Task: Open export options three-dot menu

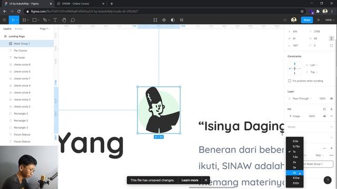Action: pyautogui.click(x=331, y=155)
